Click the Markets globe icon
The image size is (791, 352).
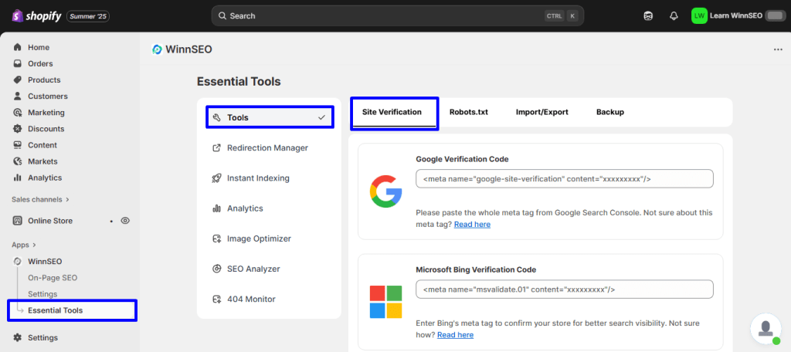(18, 161)
